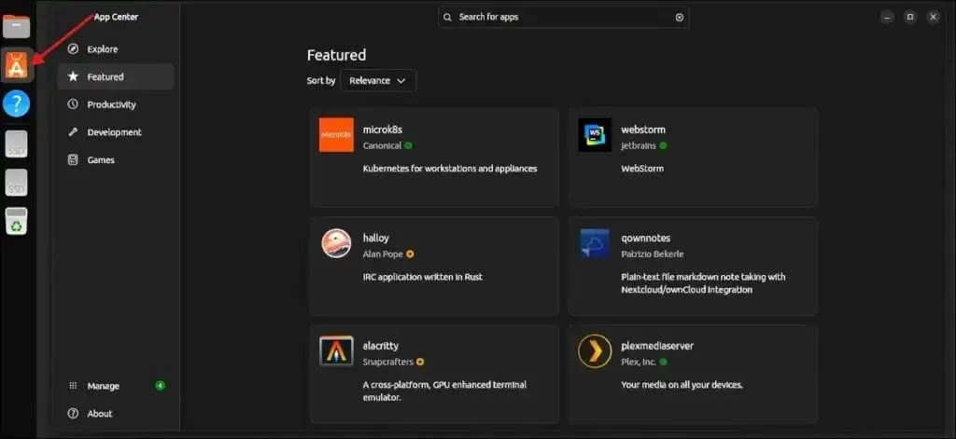Viewport: 956px width, 439px height.
Task: Click the 'Patrizio Bekerle' publisher name
Action: [653, 254]
